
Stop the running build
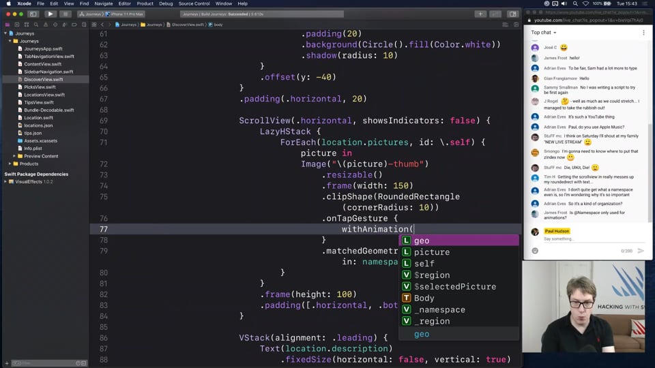65,14
